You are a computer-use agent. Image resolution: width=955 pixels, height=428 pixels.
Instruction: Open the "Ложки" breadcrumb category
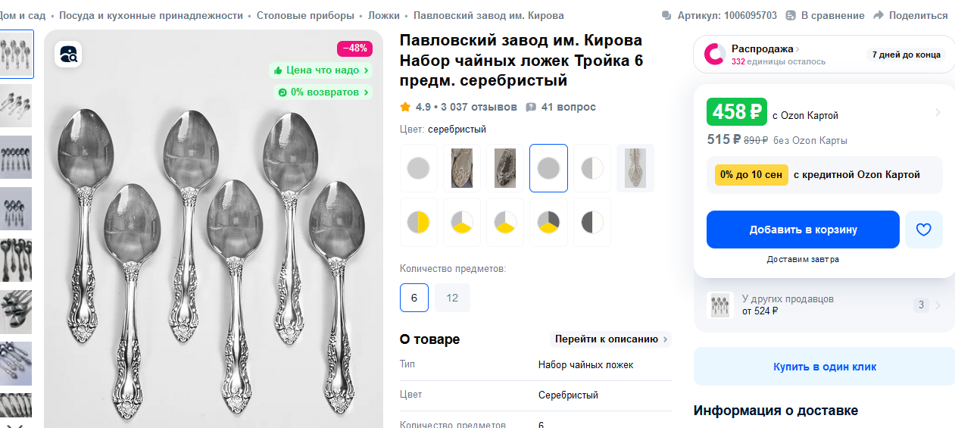384,15
